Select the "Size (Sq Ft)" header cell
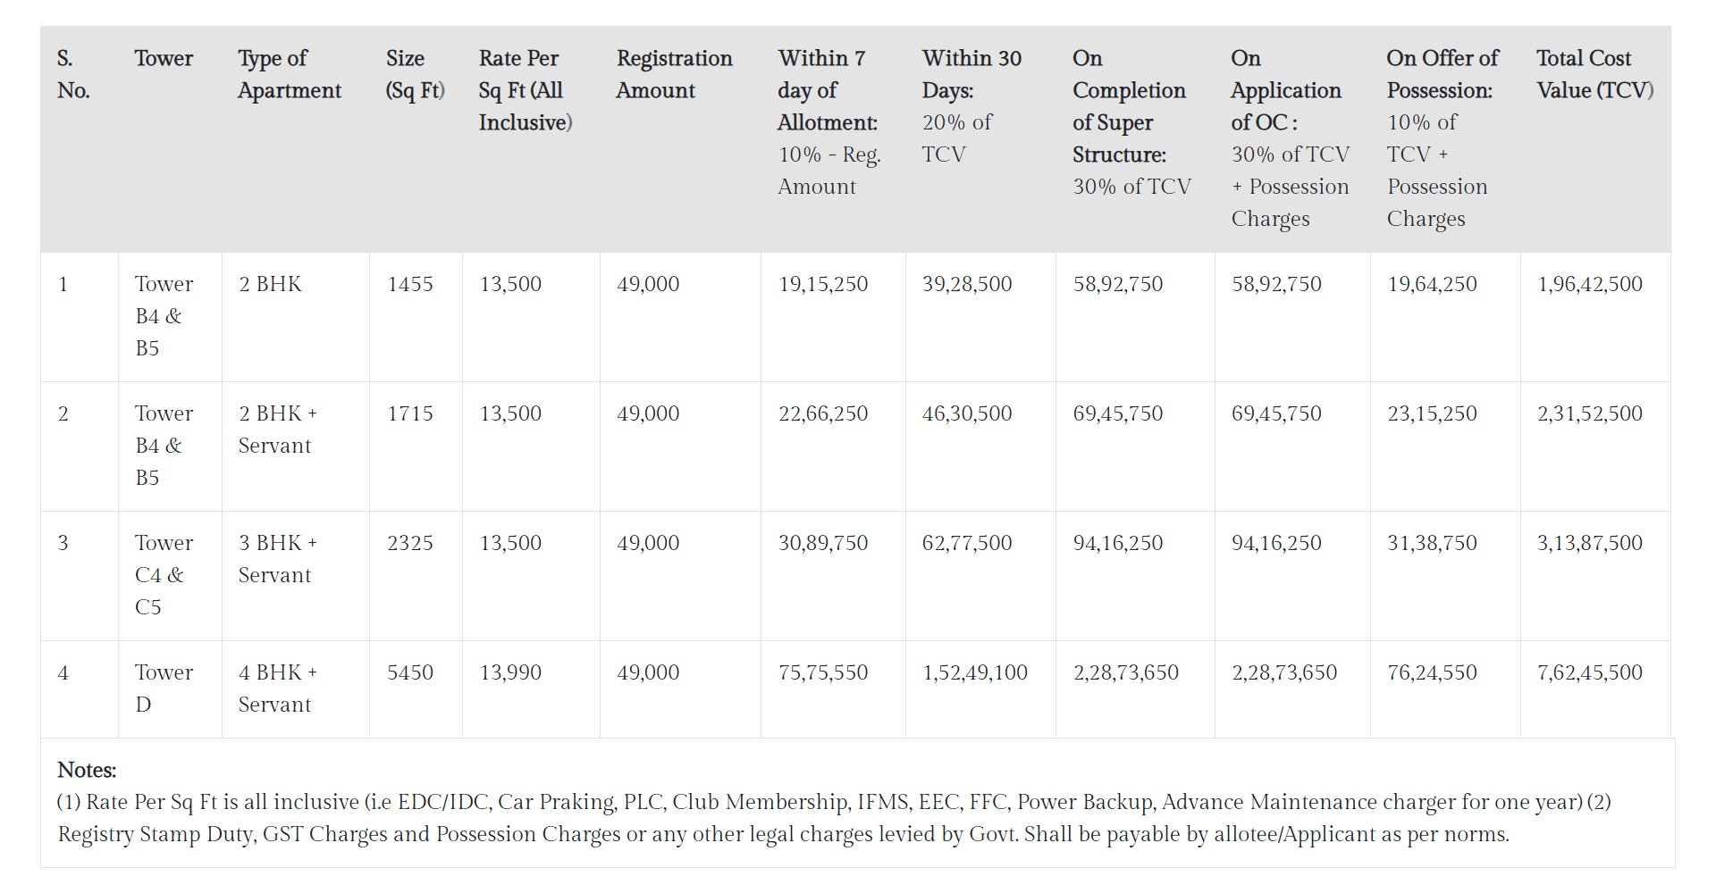Viewport: 1716px width, 893px height. click(x=415, y=74)
